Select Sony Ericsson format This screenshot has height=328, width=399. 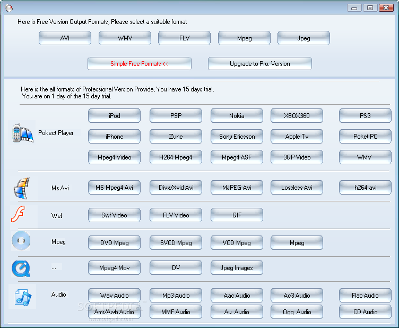(x=237, y=137)
